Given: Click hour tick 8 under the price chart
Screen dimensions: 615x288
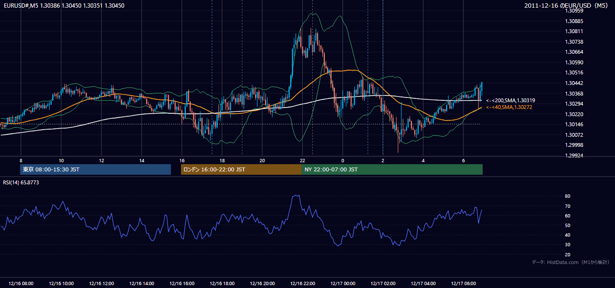Looking at the screenshot, I should 21,160.
